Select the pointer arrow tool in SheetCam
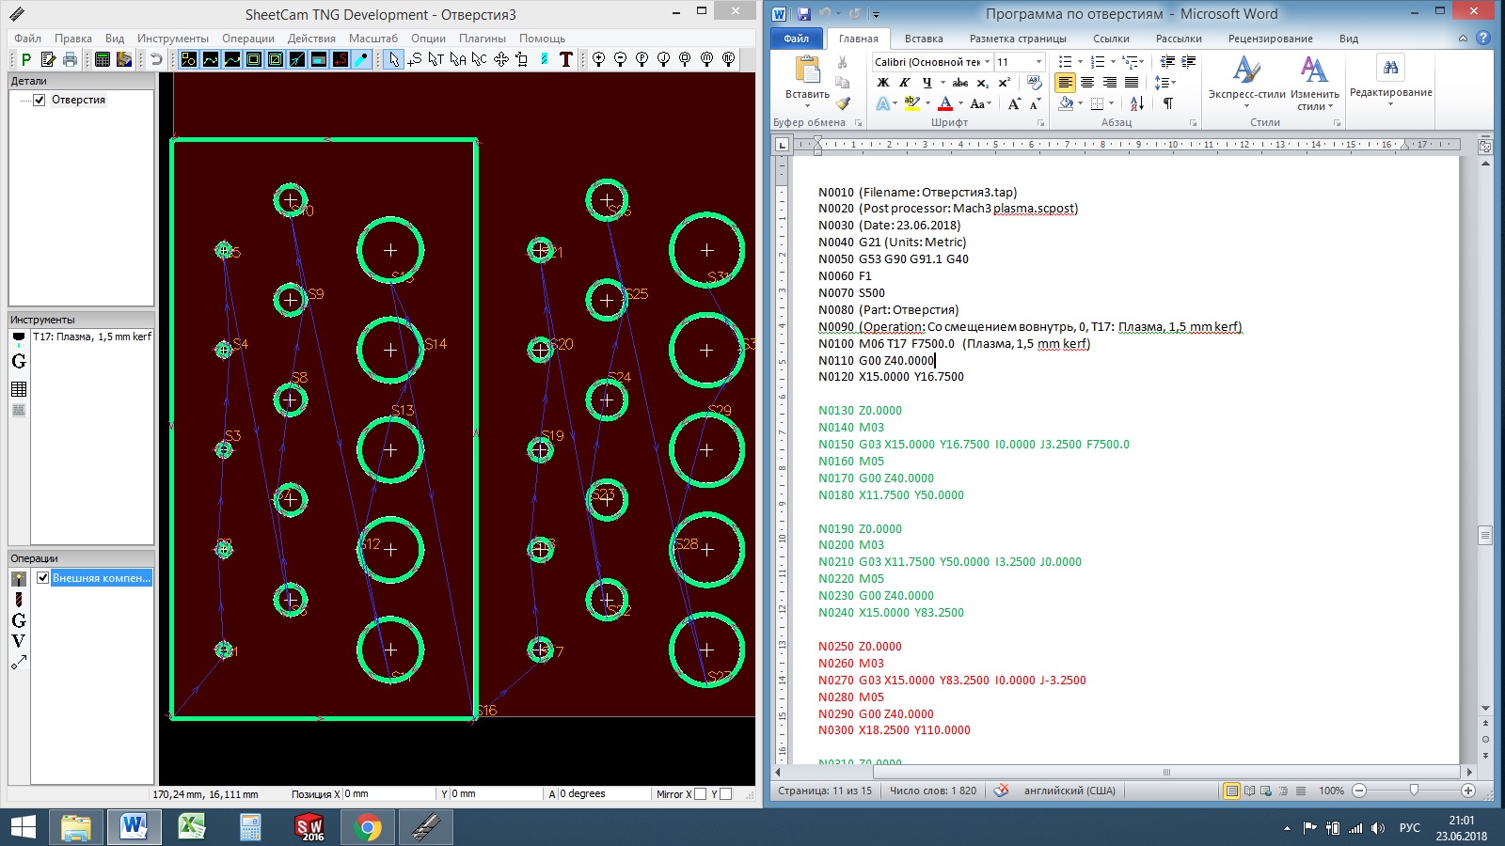1505x846 pixels. pos(393,59)
